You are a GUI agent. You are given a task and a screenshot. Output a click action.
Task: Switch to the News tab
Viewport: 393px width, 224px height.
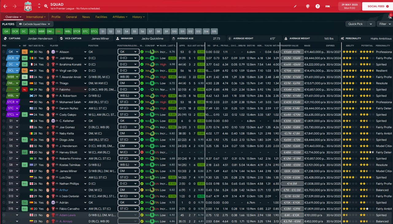(86, 17)
